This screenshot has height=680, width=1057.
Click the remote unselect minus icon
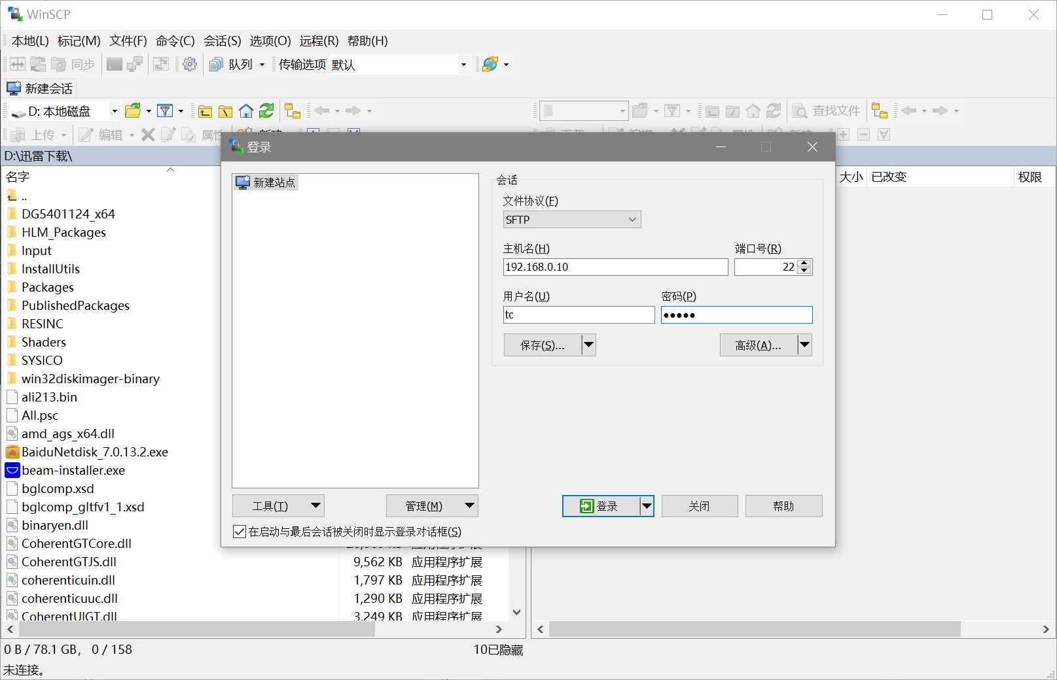[x=864, y=135]
